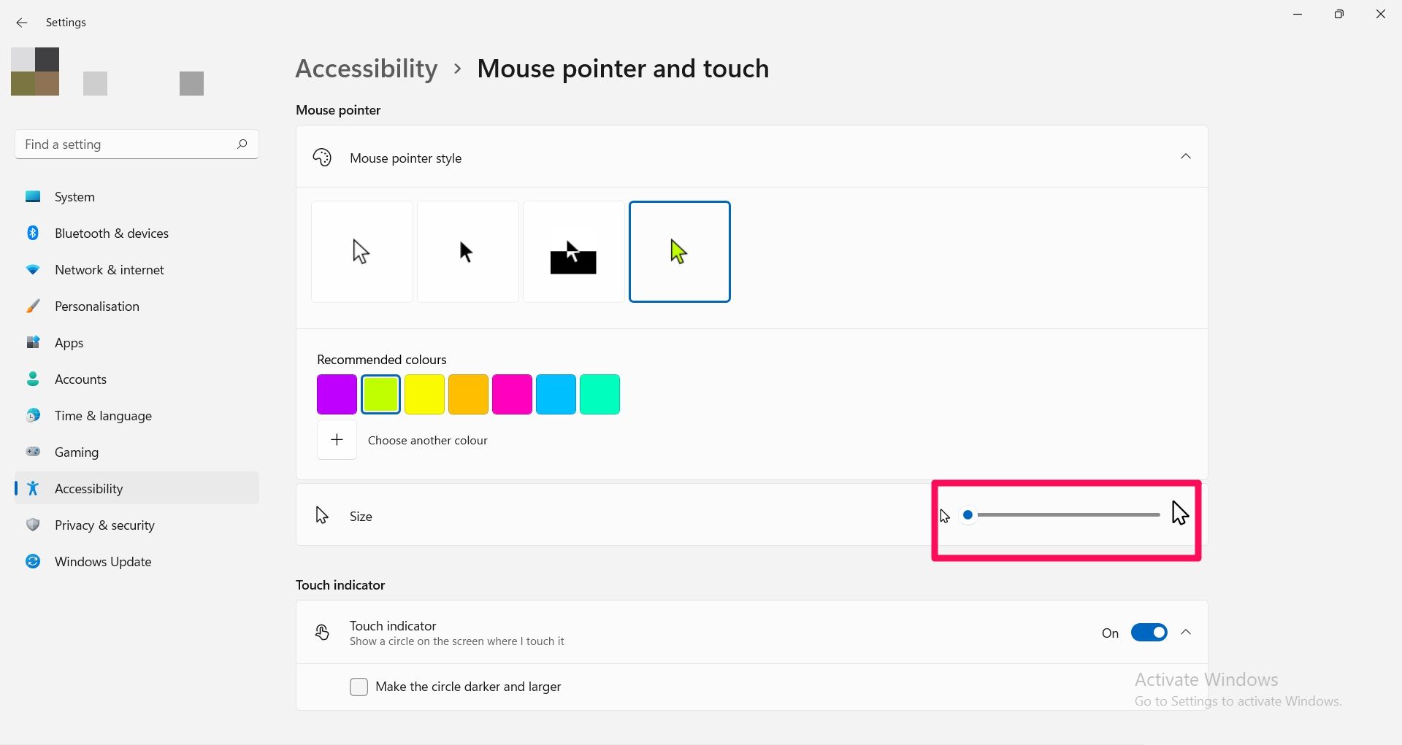Tick Make the circle darker and larger
The height and width of the screenshot is (745, 1402).
tap(359, 687)
